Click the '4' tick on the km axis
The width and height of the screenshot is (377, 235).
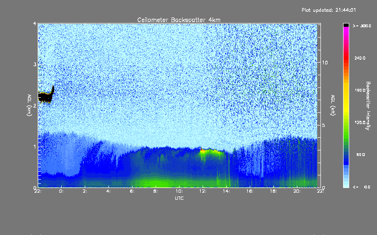tap(35, 24)
